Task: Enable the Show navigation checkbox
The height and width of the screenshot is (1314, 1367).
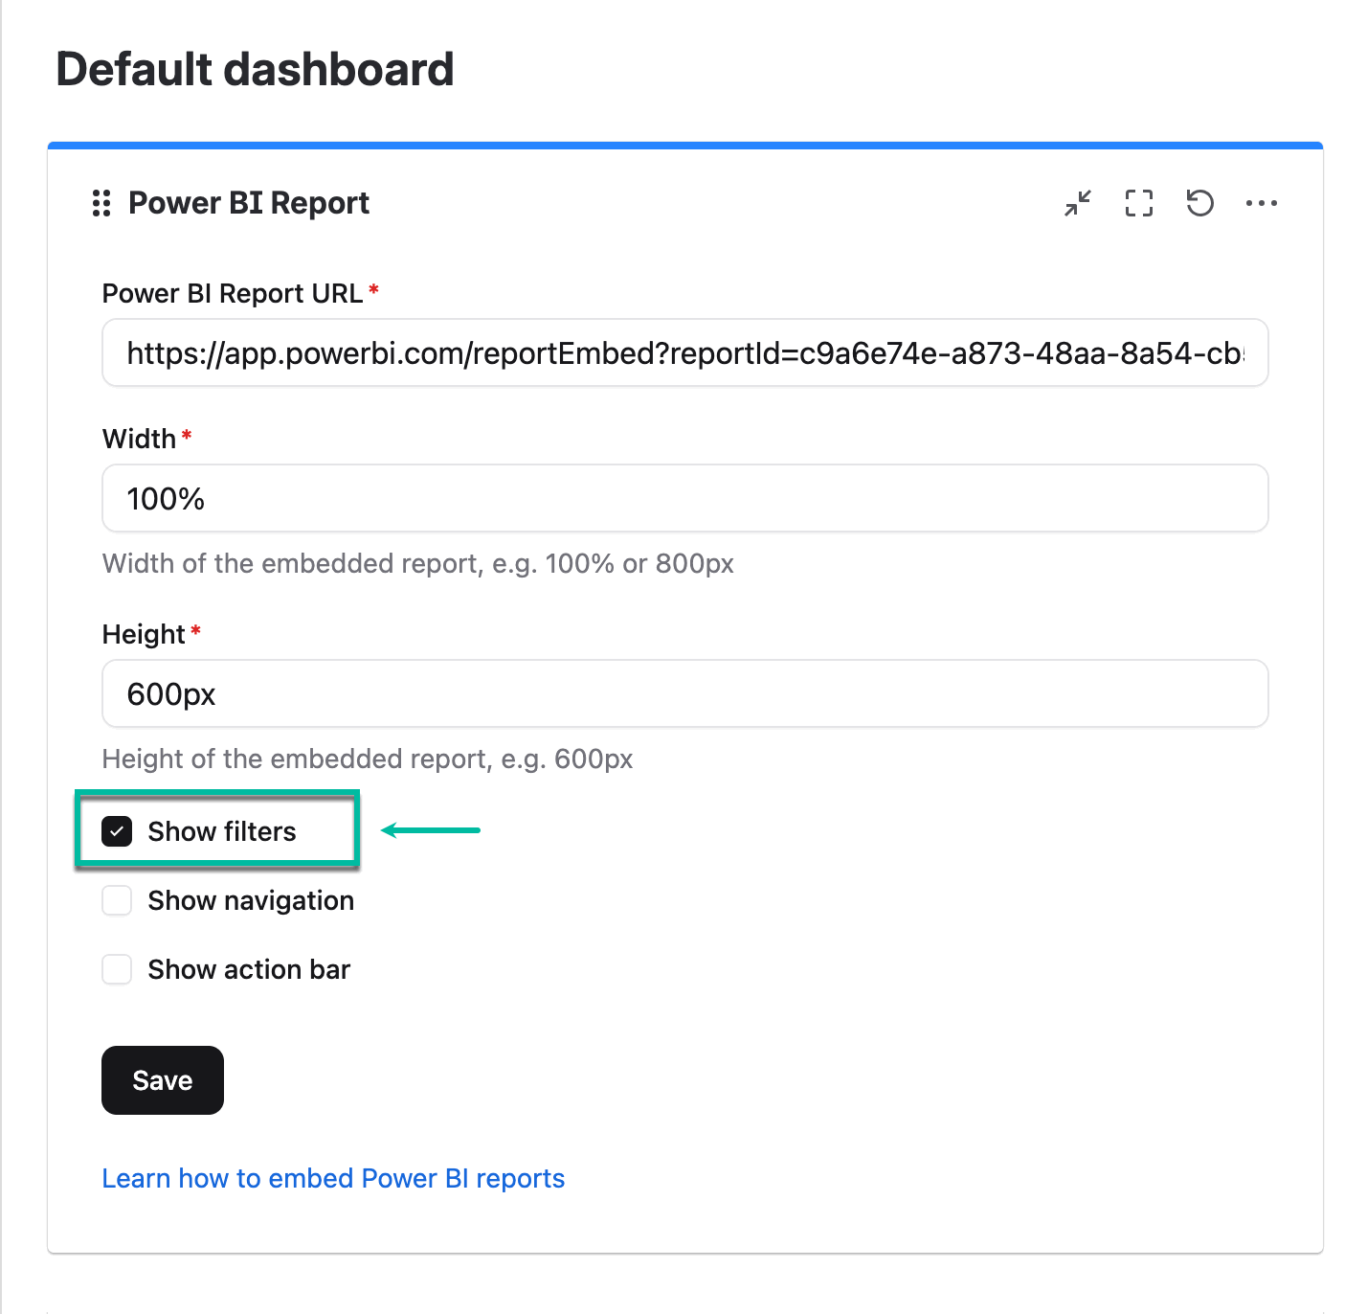Action: [x=117, y=900]
